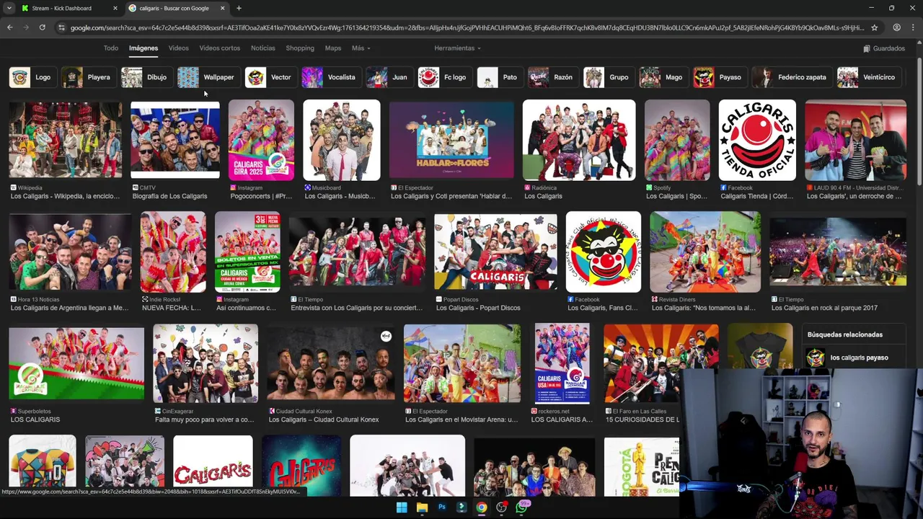923x519 pixels.
Task: Open the Wikipedia Los Caligaris image result
Action: point(65,140)
